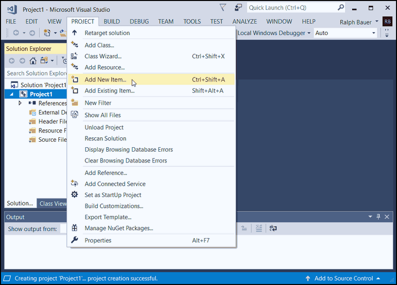Click Add to Source Control button
This screenshot has width=397, height=285.
(x=343, y=279)
